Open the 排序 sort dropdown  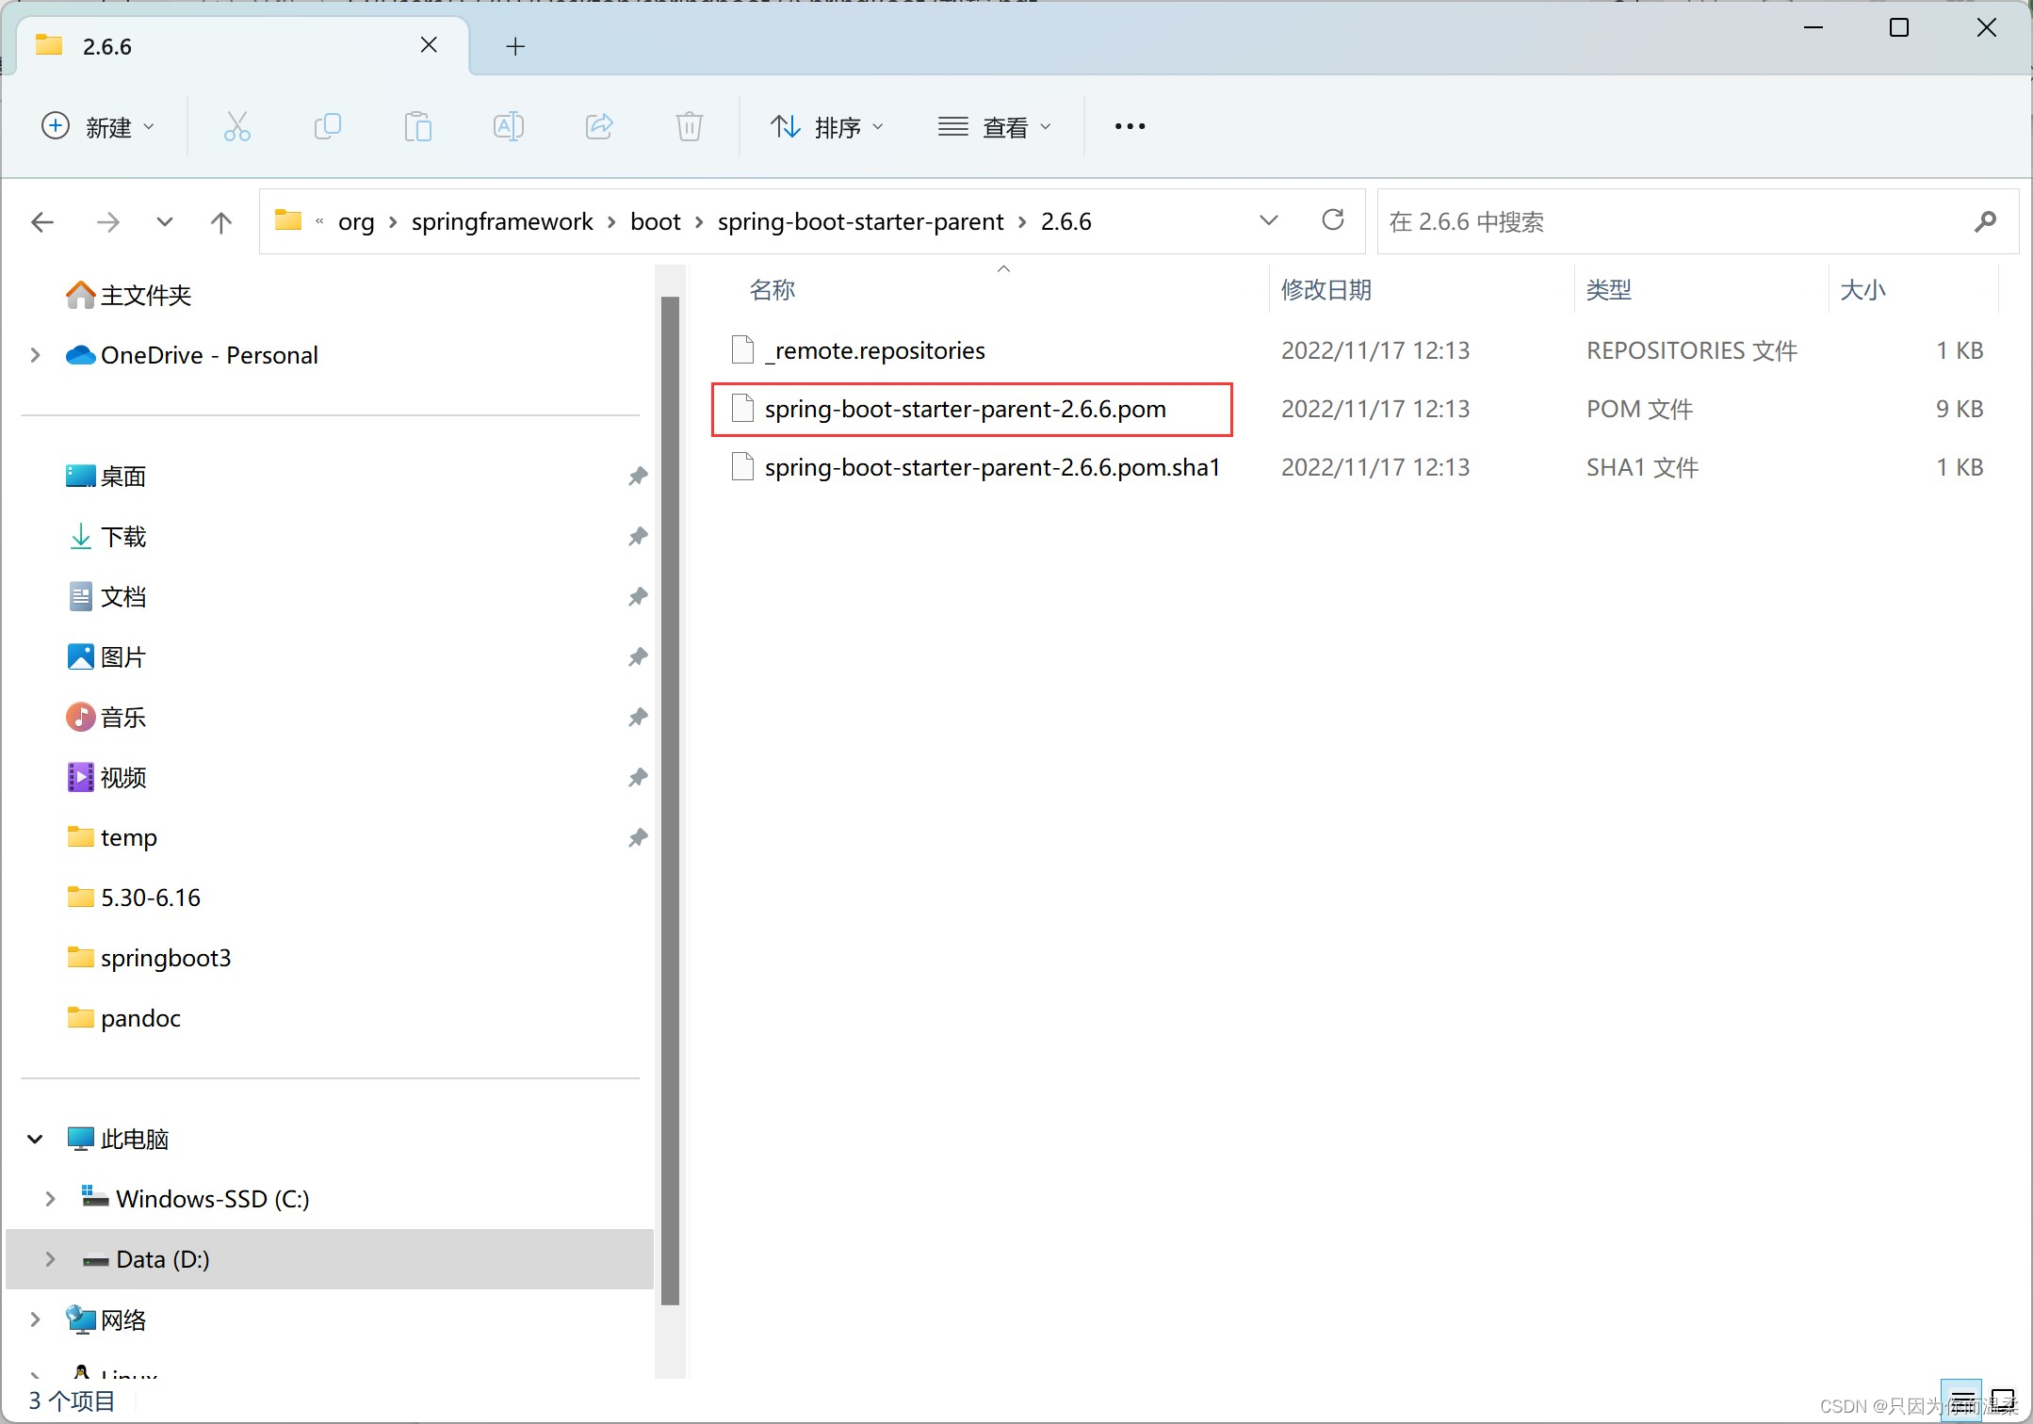pos(827,126)
